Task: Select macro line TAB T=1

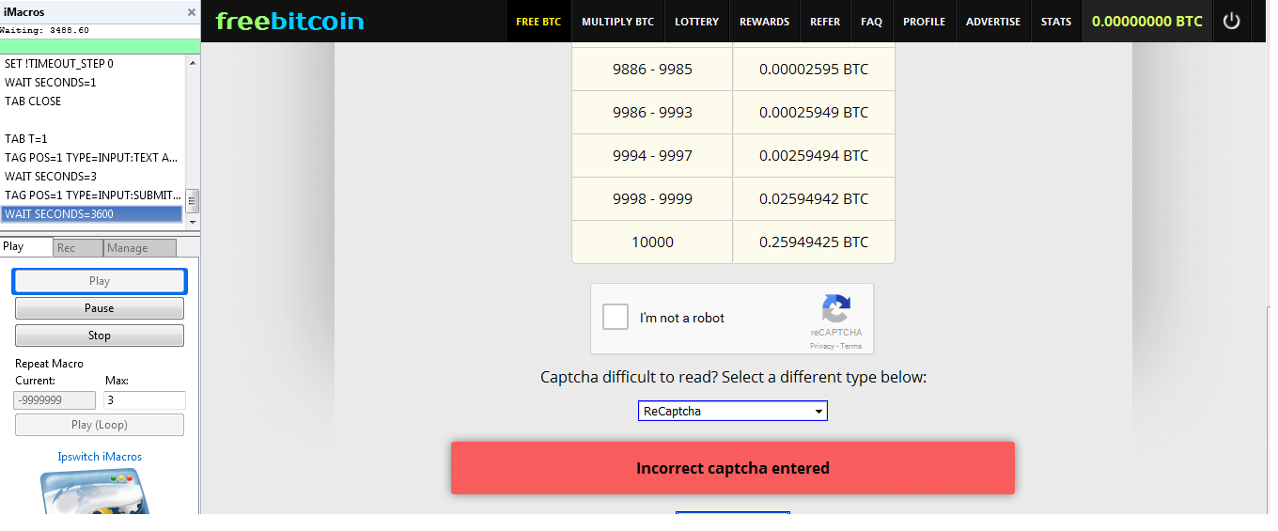Action: (92, 139)
